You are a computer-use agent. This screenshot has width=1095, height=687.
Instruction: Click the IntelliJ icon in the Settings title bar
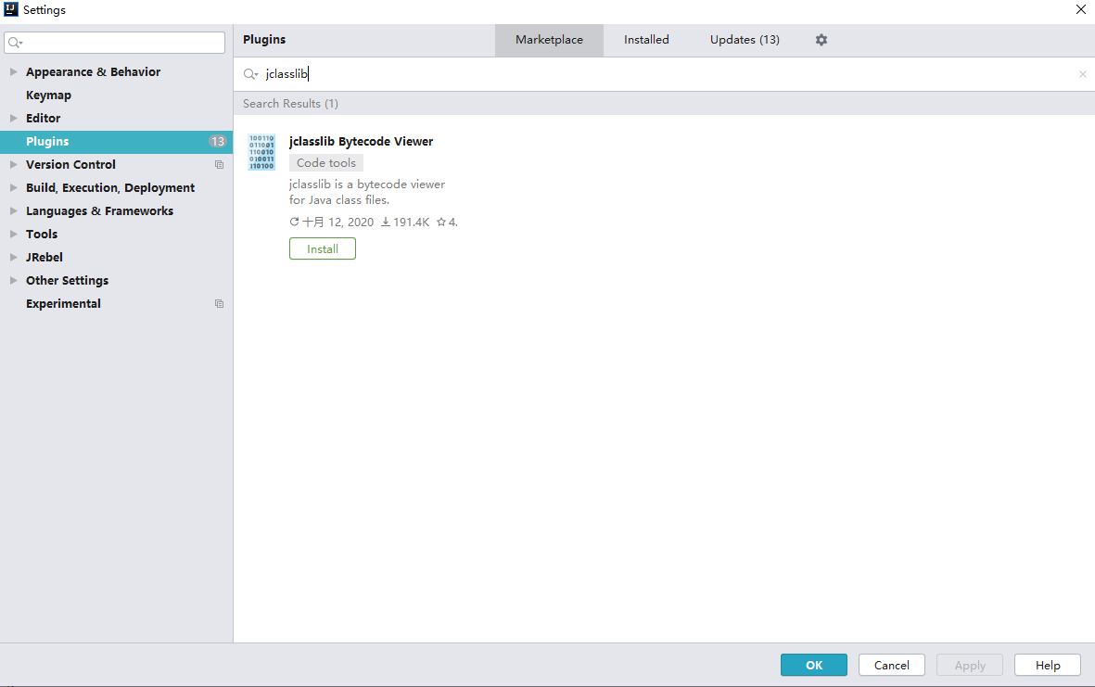pyautogui.click(x=11, y=9)
